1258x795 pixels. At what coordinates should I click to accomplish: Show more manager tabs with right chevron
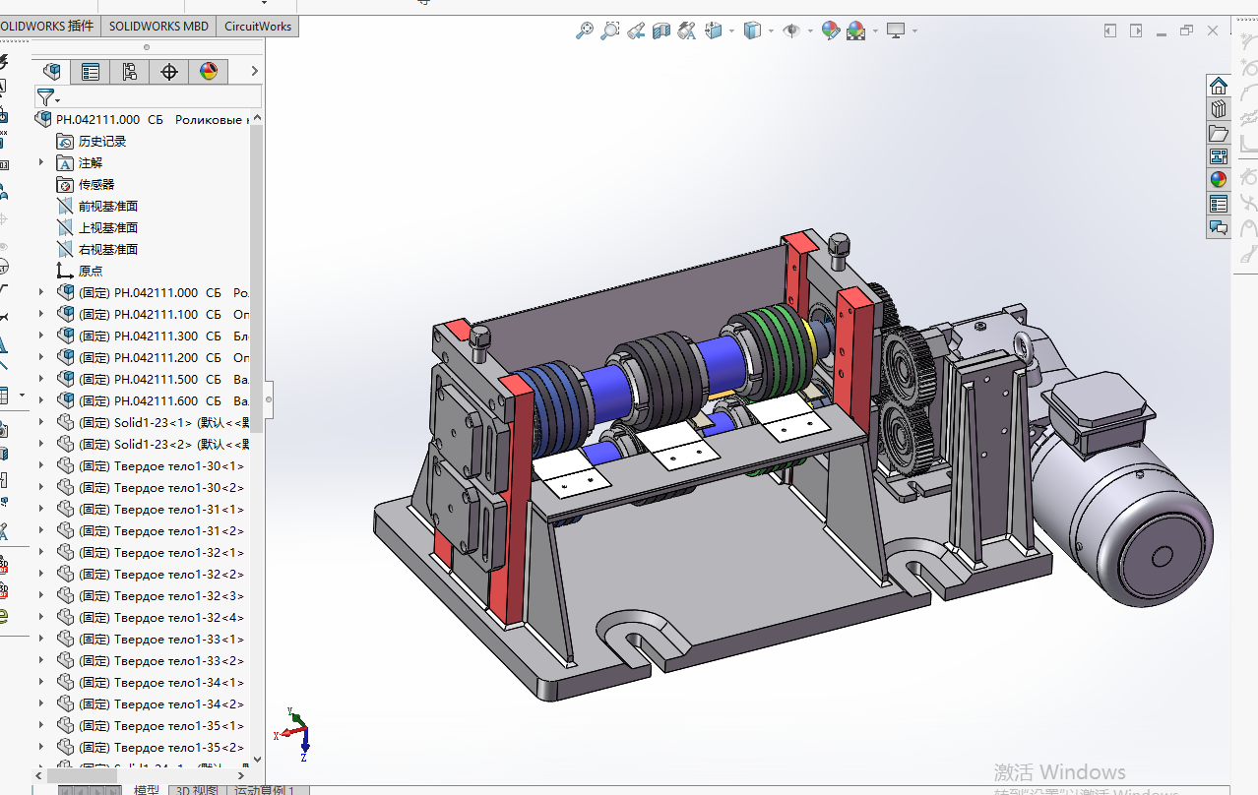point(254,71)
